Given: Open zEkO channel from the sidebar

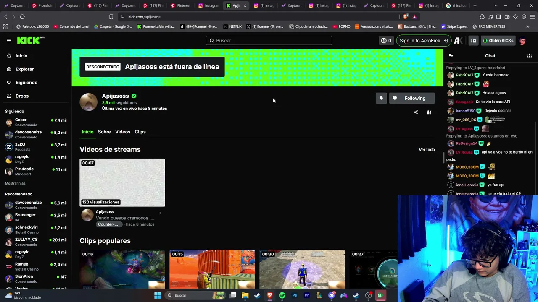Looking at the screenshot, I should 36,147.
